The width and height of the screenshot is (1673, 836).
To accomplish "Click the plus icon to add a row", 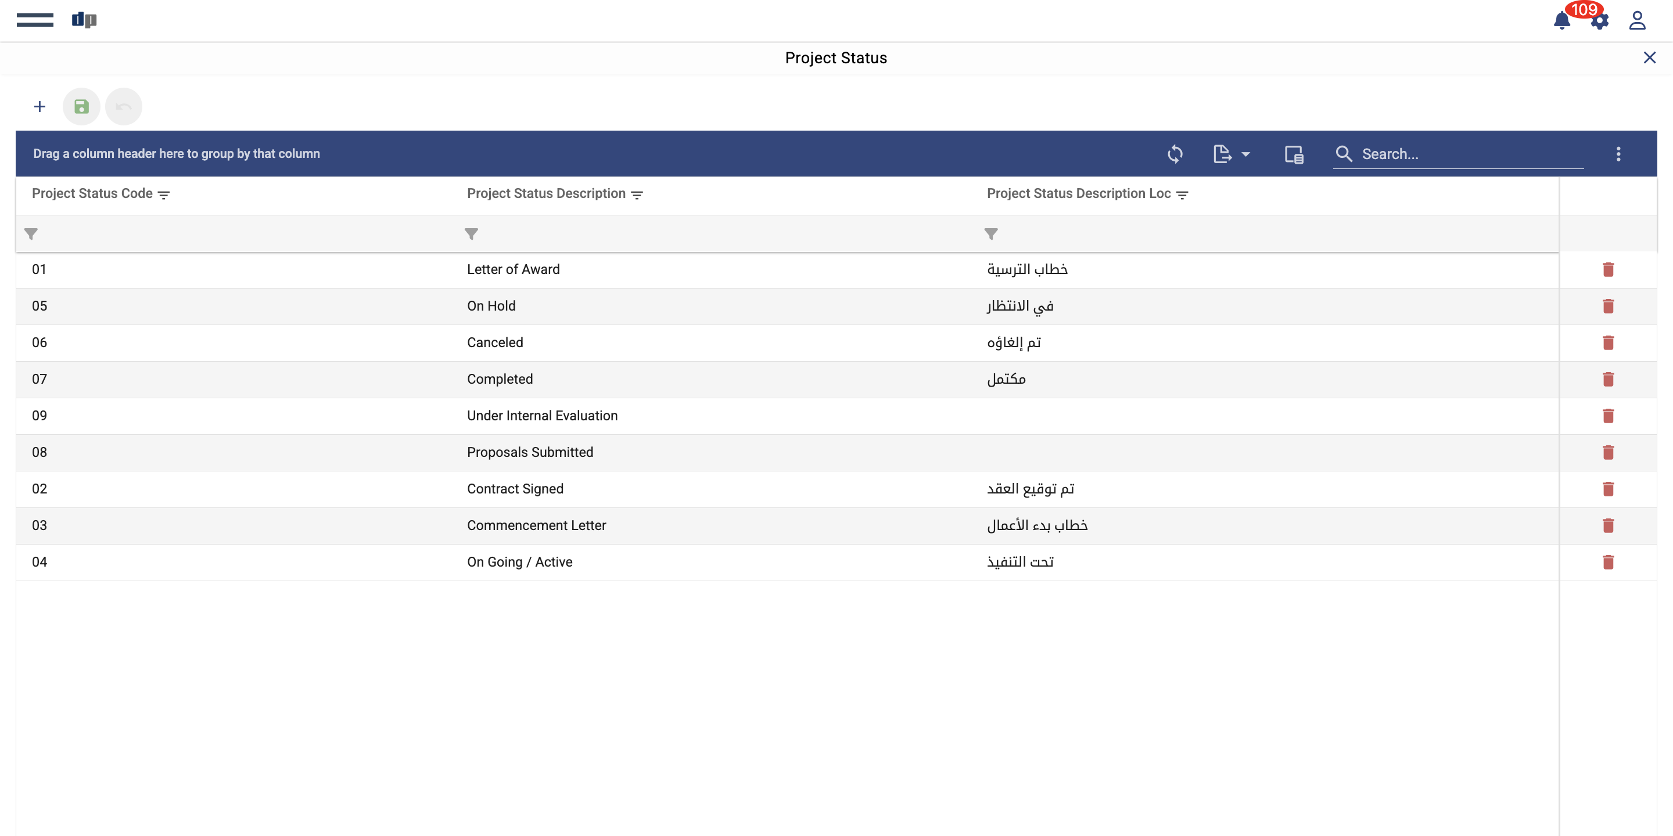I will (x=40, y=106).
